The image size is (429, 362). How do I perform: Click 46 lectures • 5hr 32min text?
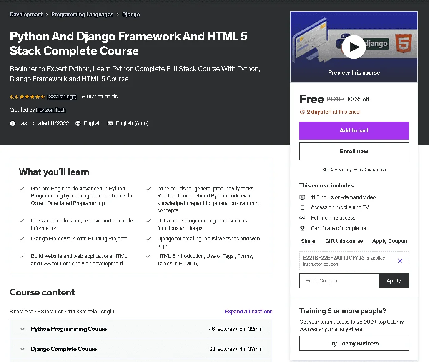(x=236, y=329)
